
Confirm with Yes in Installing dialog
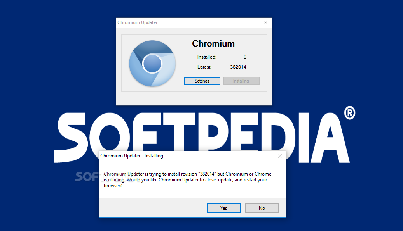(223, 208)
